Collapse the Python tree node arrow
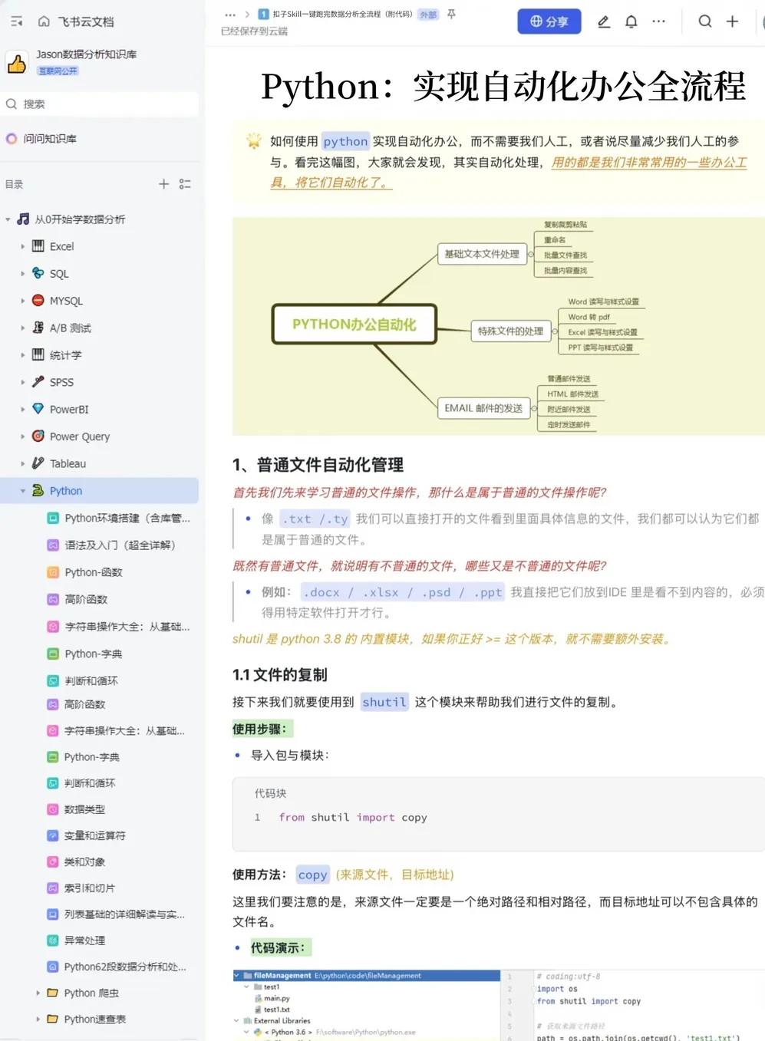765x1041 pixels. tap(22, 491)
